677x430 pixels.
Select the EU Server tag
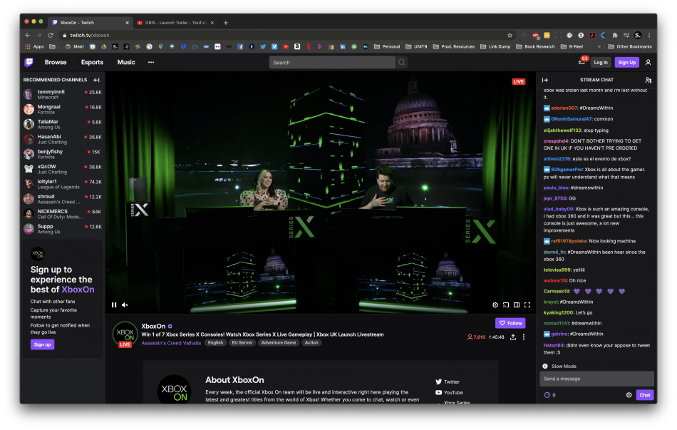(x=242, y=343)
